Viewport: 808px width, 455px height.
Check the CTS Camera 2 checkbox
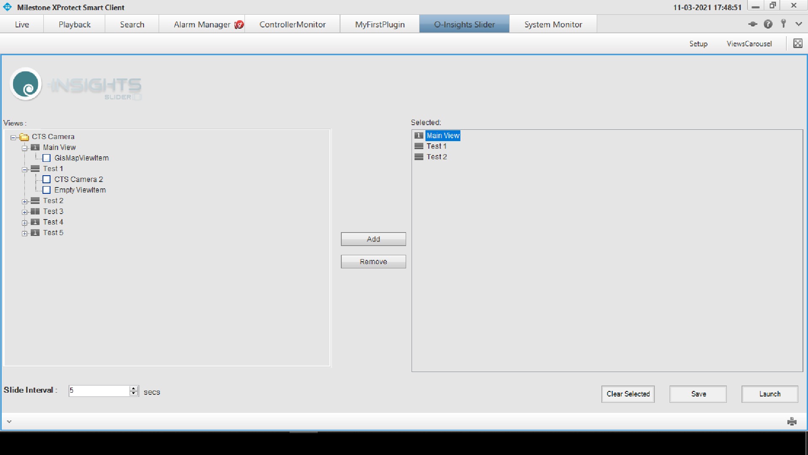47,179
